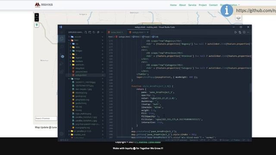Open the Service navbar link
The height and width of the screenshot is (155, 276).
(192, 5)
